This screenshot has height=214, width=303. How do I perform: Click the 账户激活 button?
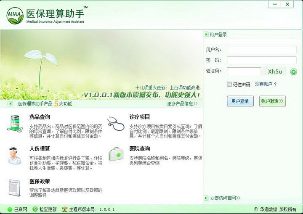272,101
